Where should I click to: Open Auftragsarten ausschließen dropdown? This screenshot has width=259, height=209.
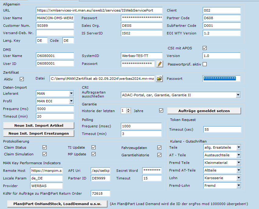pyautogui.click(x=238, y=95)
